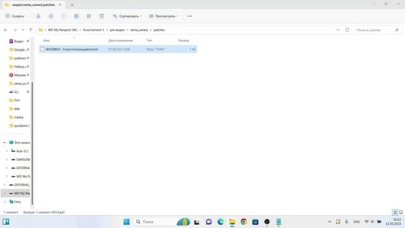Click the search patches input field
The height and width of the screenshot is (228, 405).
378,30
